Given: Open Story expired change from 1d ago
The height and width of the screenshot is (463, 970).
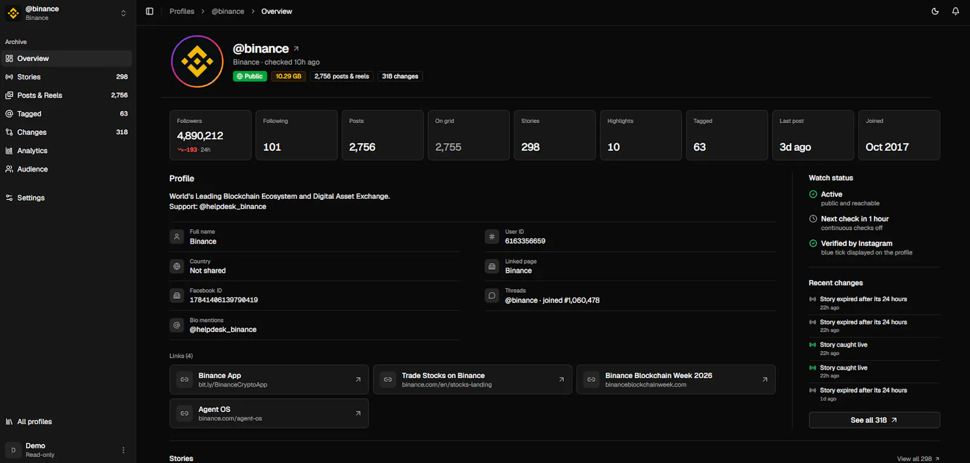Looking at the screenshot, I should point(874,395).
